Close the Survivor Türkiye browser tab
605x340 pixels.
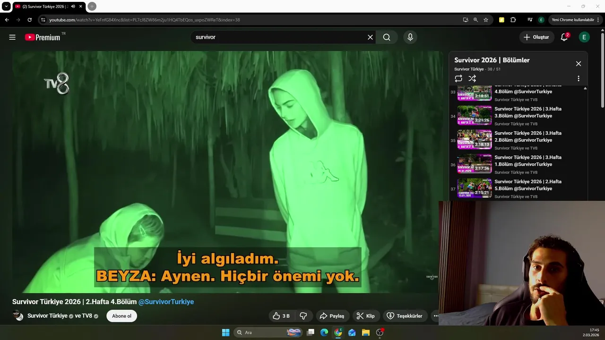click(x=80, y=7)
